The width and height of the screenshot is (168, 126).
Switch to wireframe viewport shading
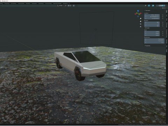159,6
